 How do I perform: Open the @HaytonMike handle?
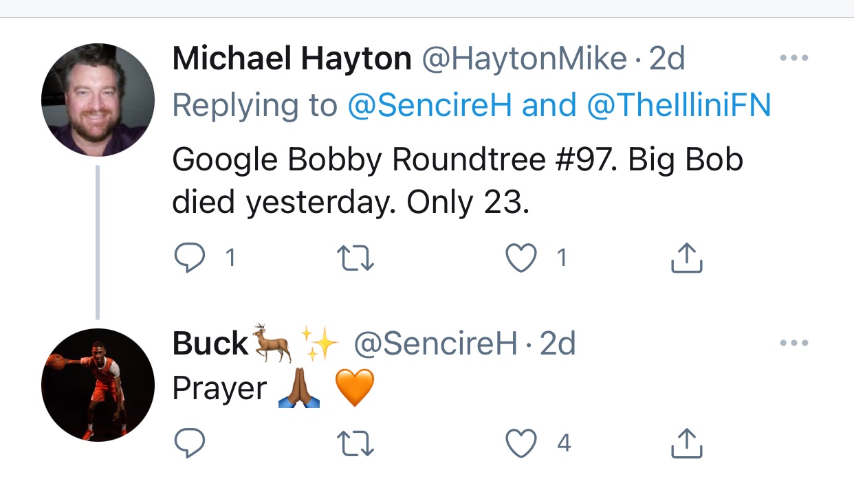[523, 59]
